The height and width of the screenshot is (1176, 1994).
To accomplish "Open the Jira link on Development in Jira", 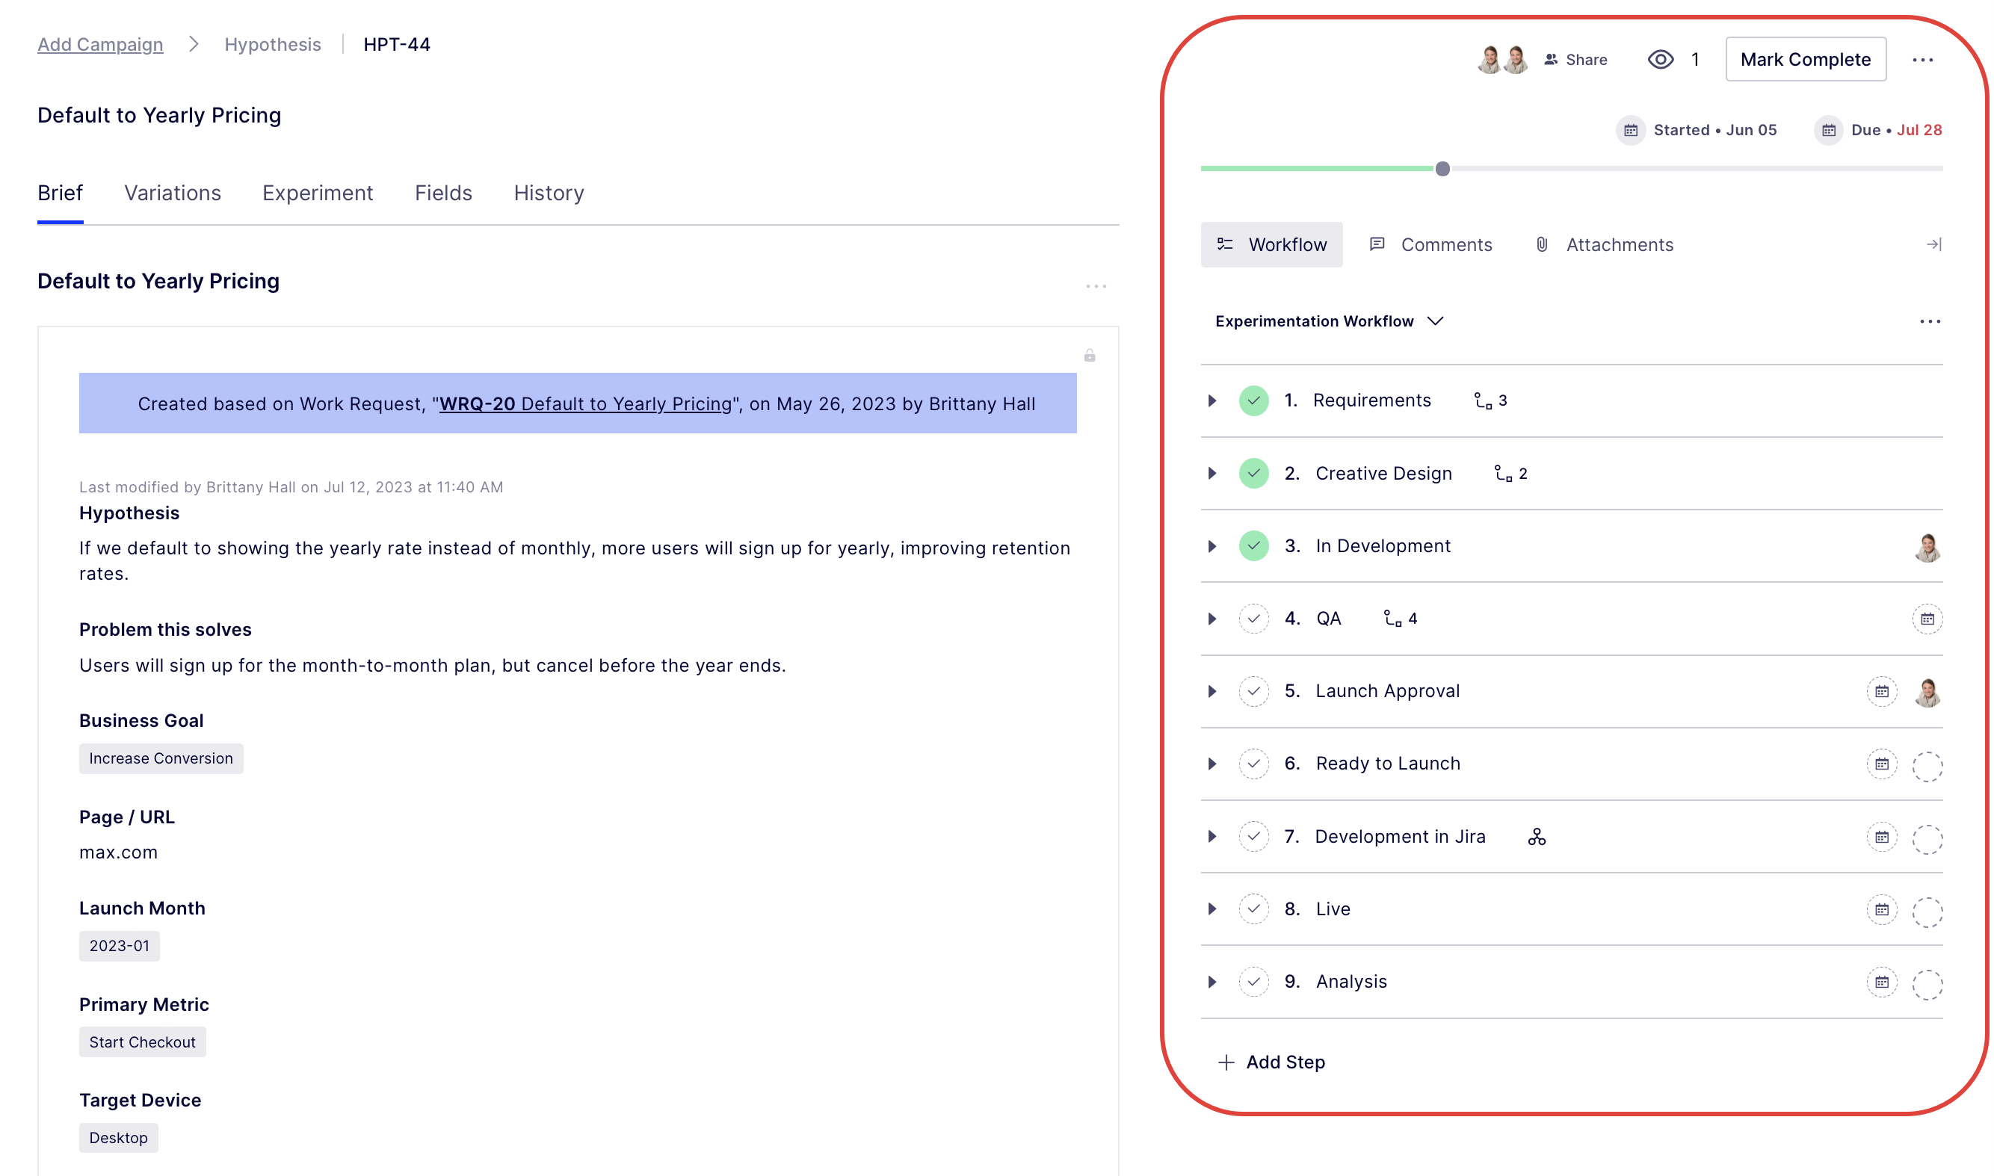I will tap(1537, 836).
